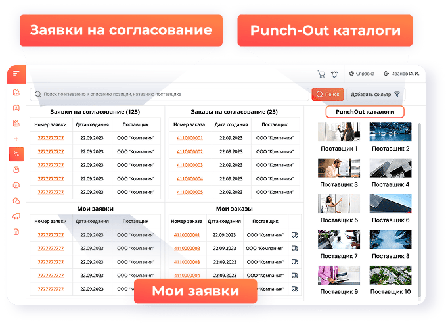This screenshot has width=448, height=325.
Task: Open Поставщик 10 catalog thumbnail
Action: [391, 275]
